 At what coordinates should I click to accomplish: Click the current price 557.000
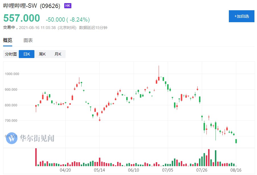(22, 18)
